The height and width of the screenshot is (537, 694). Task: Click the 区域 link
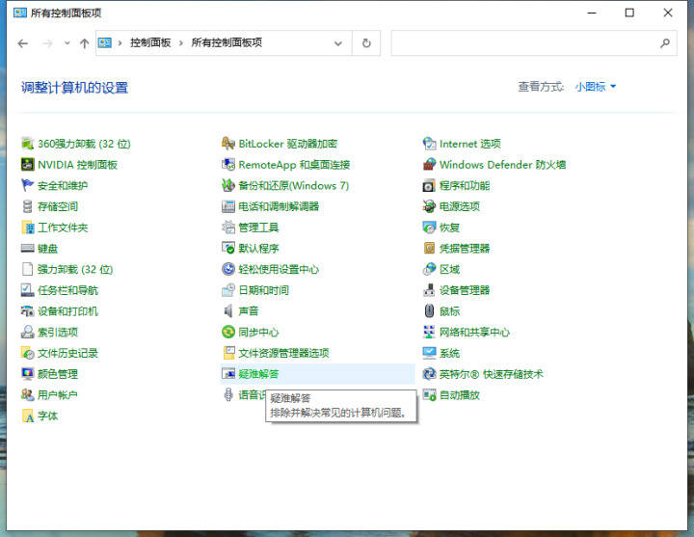[x=449, y=269]
